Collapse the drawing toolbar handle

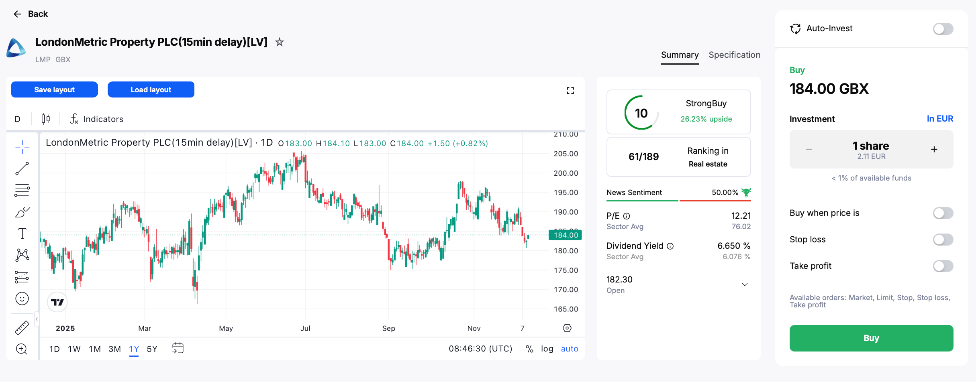point(37,319)
